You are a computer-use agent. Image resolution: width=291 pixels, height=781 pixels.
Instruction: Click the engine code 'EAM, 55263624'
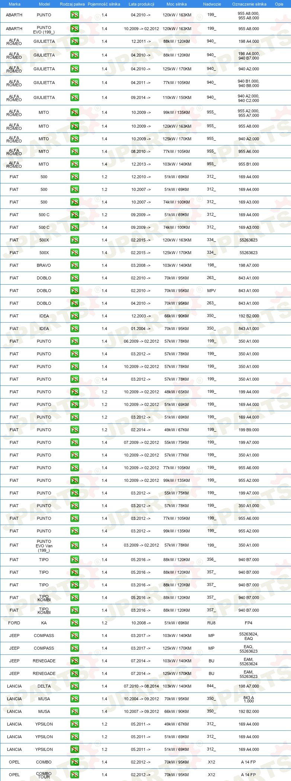click(x=249, y=661)
